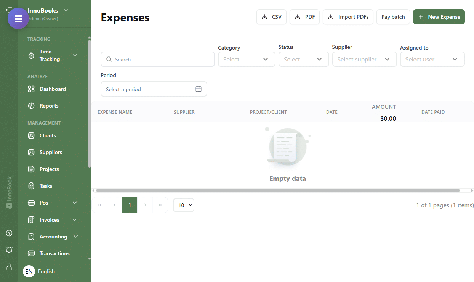Open notifications bell icon in sidebar
Image resolution: width=474 pixels, height=282 pixels.
click(x=9, y=250)
